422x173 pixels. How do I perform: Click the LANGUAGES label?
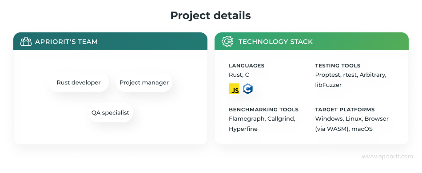(x=247, y=66)
